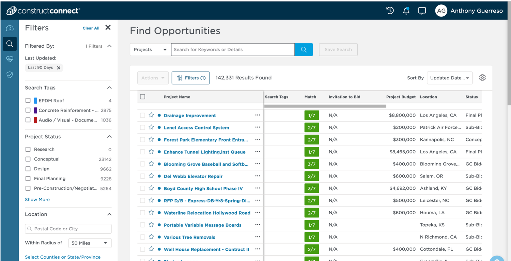Select the search magnifier icon in sidebar
511x261 pixels.
10,44
